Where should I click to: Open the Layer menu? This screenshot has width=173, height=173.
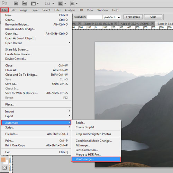[35, 10]
